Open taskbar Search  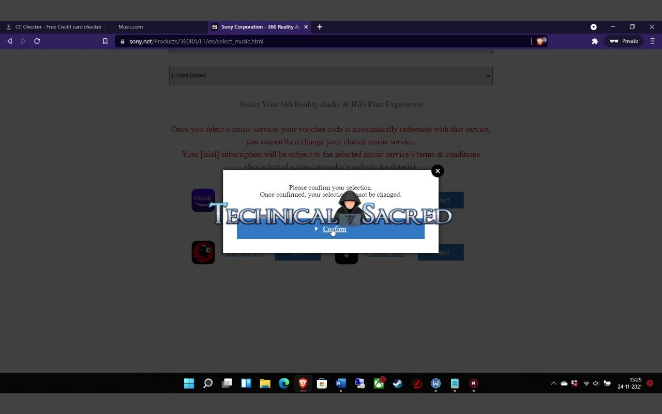coord(208,383)
